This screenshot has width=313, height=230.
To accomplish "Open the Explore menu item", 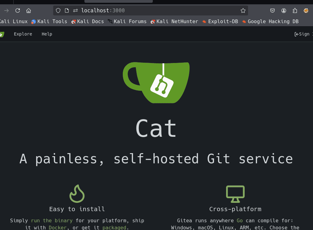I will (x=23, y=34).
